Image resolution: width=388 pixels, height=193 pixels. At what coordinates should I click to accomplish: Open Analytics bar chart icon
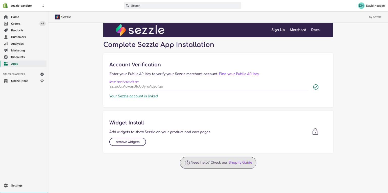point(6,44)
